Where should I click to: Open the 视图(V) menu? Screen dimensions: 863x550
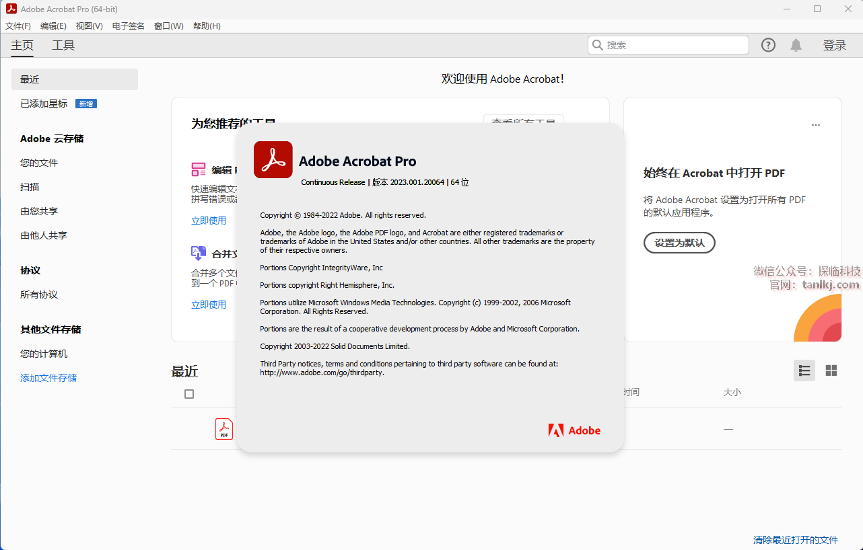tap(89, 26)
